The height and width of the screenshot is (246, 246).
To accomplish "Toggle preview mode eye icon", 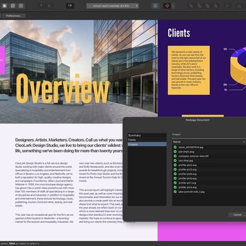I will point(70,6).
